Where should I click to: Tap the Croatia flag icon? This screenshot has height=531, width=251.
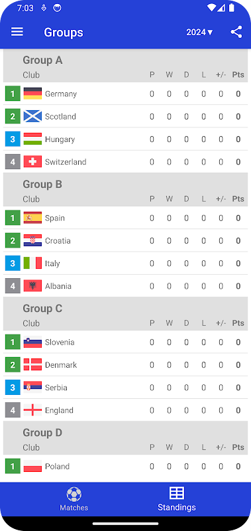tap(32, 240)
